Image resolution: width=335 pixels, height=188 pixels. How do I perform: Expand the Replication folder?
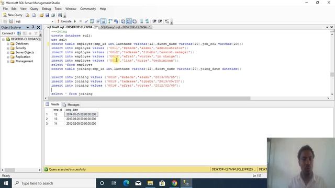[8, 57]
